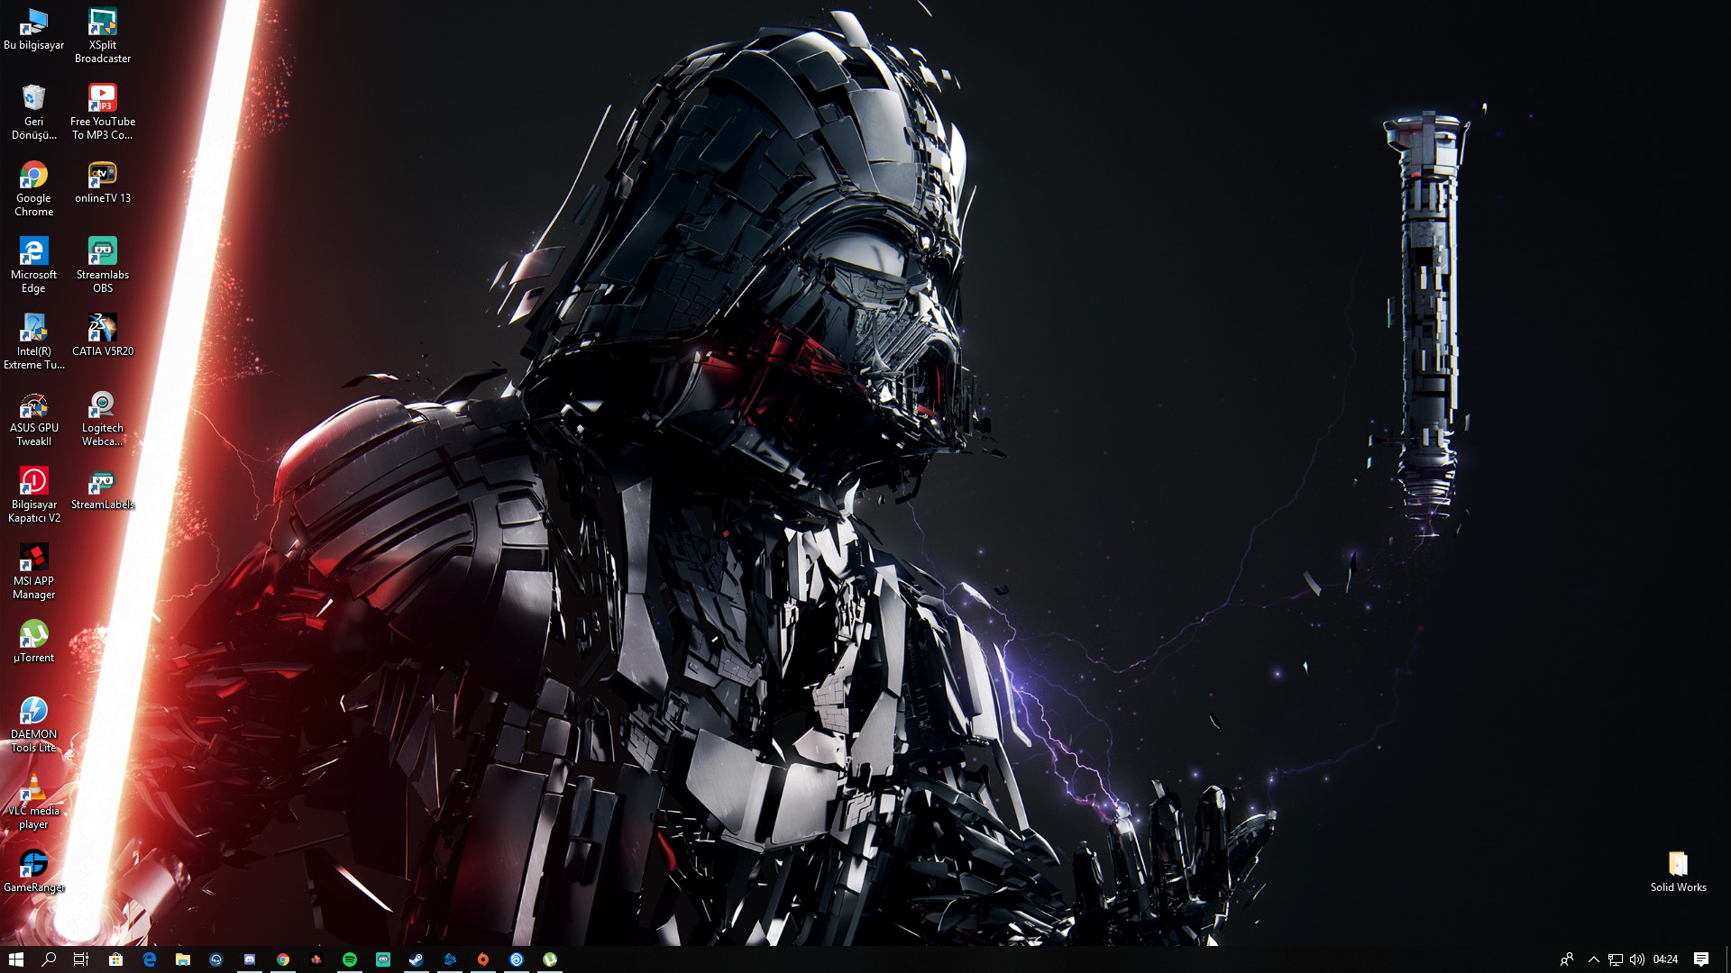Screen dimensions: 1731x973
Task: Open Task View on taskbar
Action: point(81,959)
